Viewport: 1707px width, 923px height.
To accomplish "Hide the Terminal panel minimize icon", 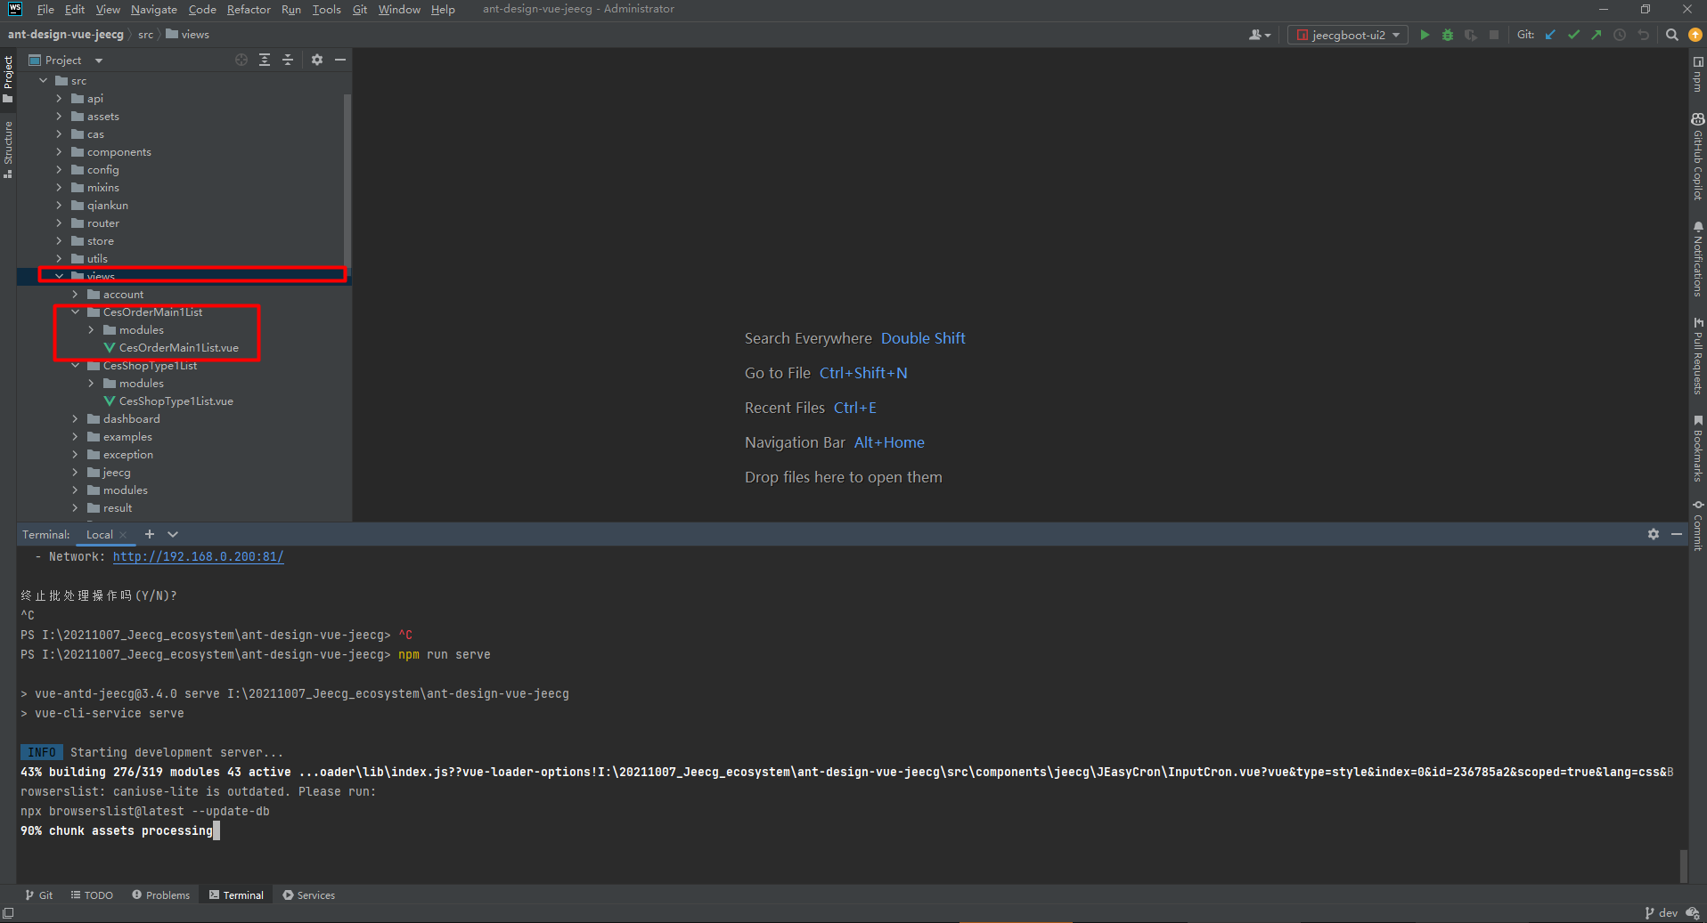I will pyautogui.click(x=1677, y=534).
